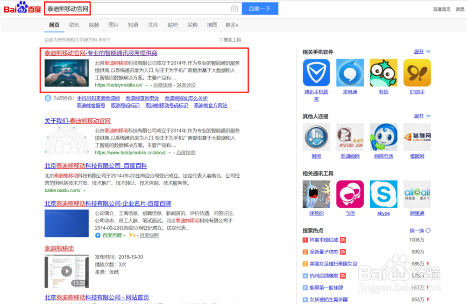
Task: Select the 飞信 communication tool icon
Action: (x=350, y=194)
